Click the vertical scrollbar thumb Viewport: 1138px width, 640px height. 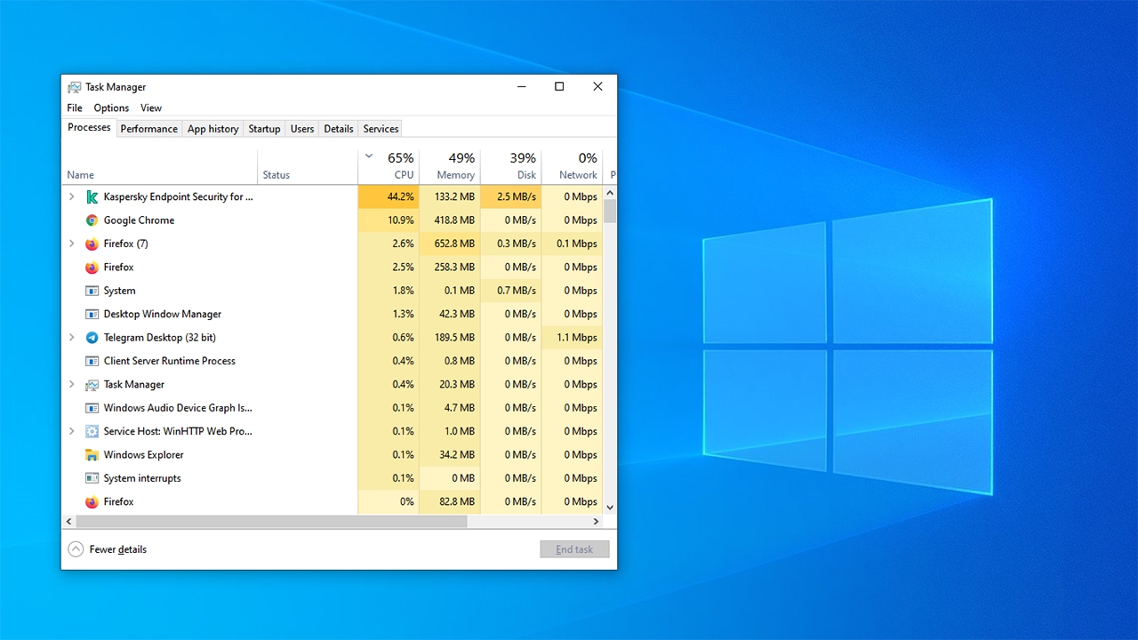tap(610, 211)
